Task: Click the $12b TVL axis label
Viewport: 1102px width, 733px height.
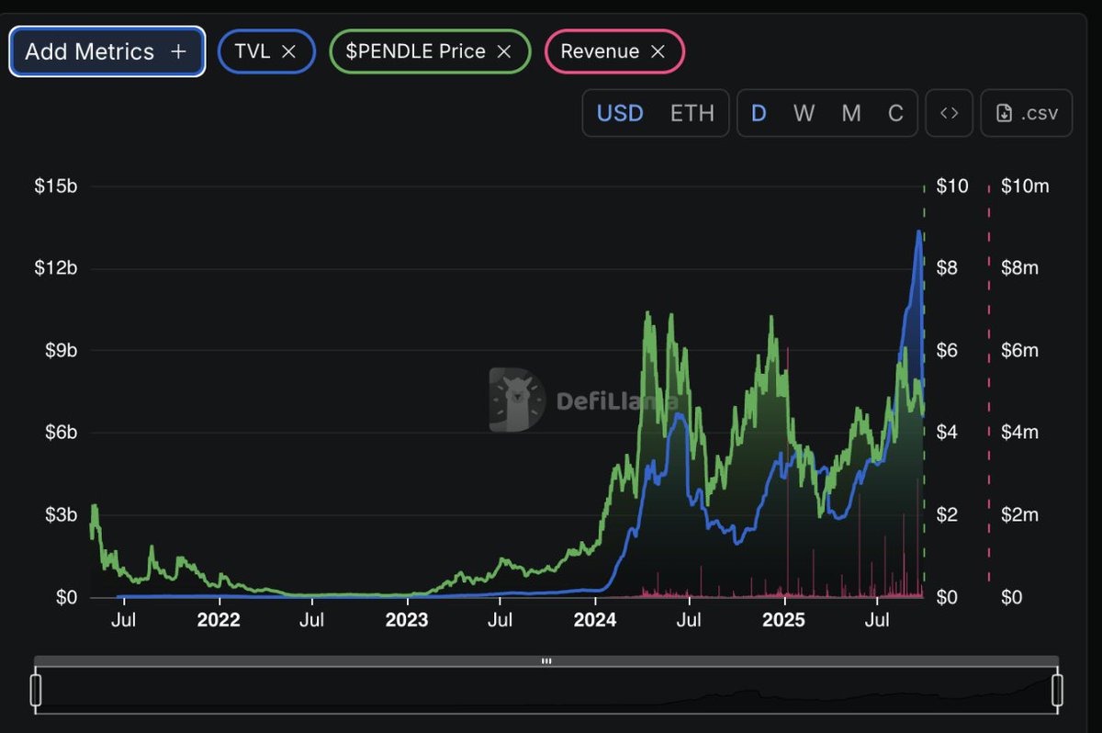Action: tap(56, 268)
